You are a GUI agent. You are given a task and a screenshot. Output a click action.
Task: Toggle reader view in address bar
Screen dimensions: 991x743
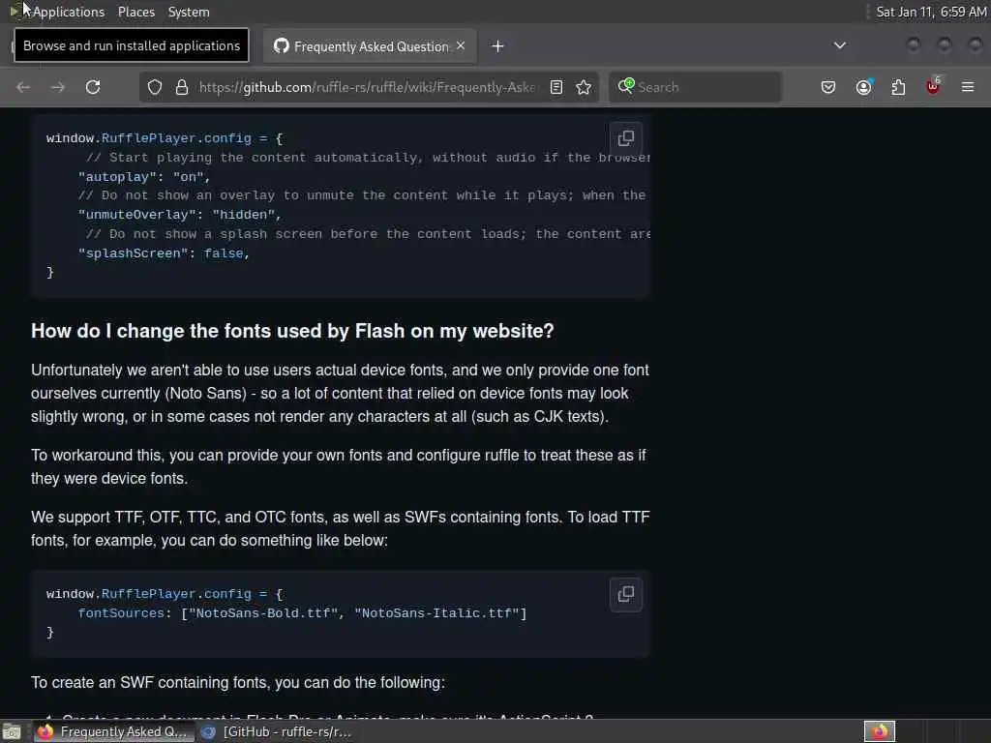pos(556,87)
